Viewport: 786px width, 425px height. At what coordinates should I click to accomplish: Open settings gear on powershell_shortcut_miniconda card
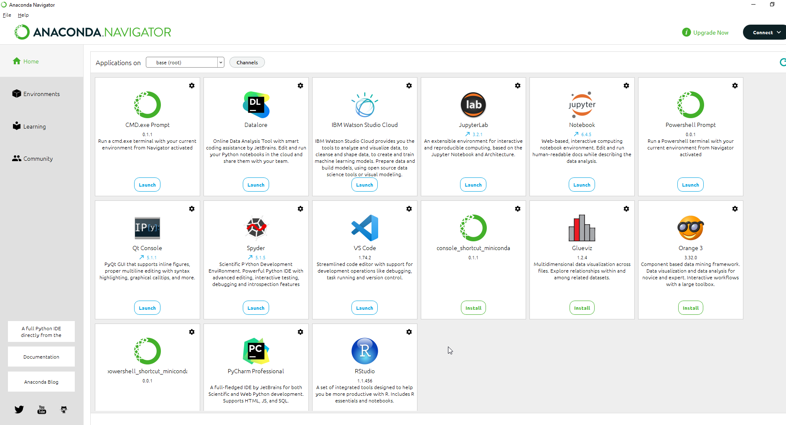coord(192,332)
